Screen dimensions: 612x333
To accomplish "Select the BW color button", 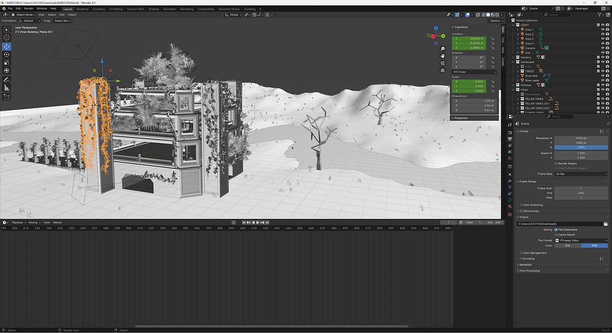I will point(568,245).
